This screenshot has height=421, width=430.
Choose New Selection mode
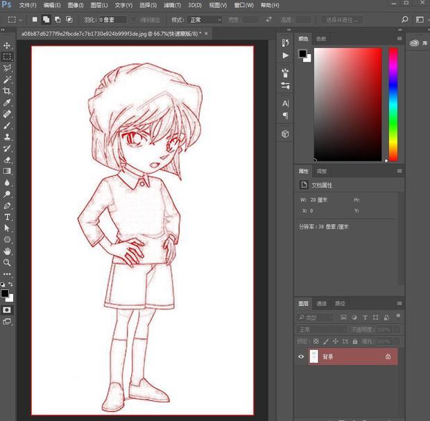pos(35,19)
